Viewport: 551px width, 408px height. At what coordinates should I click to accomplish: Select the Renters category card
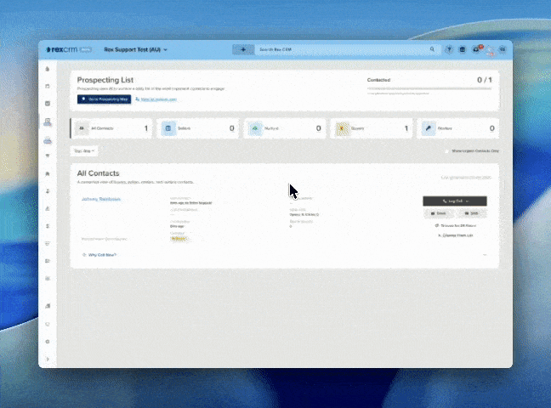(458, 128)
